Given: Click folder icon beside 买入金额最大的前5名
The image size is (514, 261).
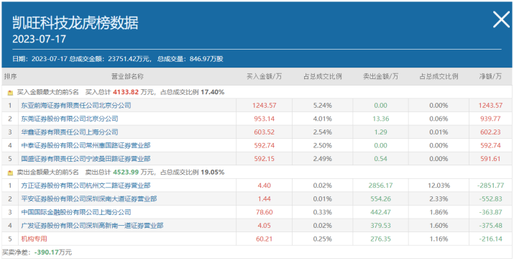Looking at the screenshot, I should tap(10, 93).
